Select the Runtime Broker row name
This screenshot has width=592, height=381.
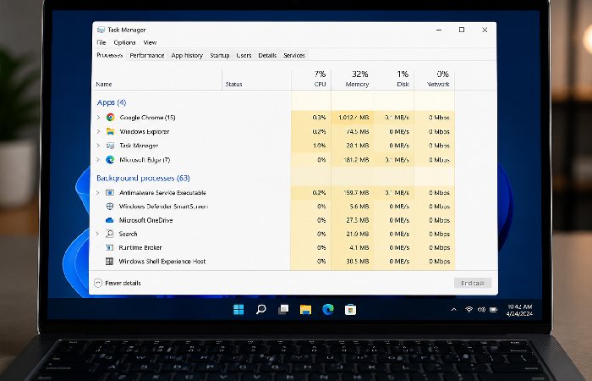[x=140, y=247]
